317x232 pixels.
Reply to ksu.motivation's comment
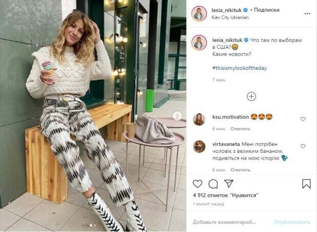pos(240,129)
